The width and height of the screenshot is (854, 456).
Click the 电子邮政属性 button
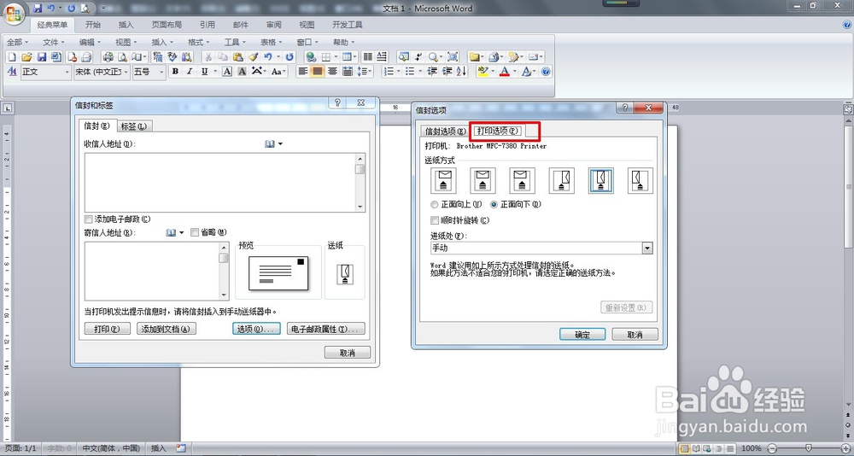[325, 329]
